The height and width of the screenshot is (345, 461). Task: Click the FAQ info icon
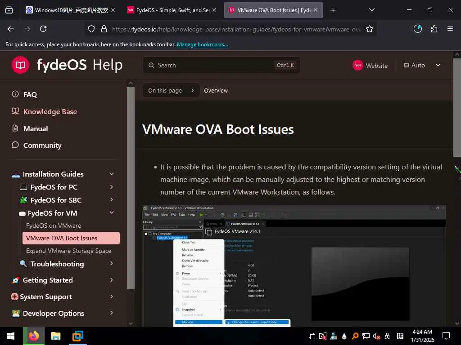[x=15, y=94]
